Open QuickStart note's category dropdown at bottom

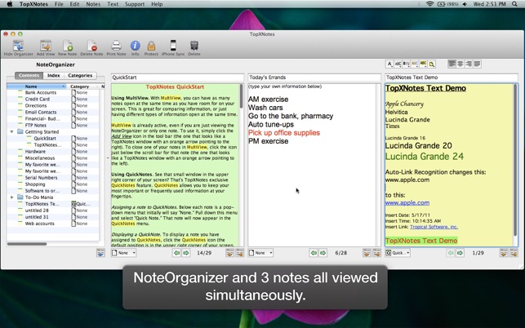pyautogui.click(x=125, y=253)
